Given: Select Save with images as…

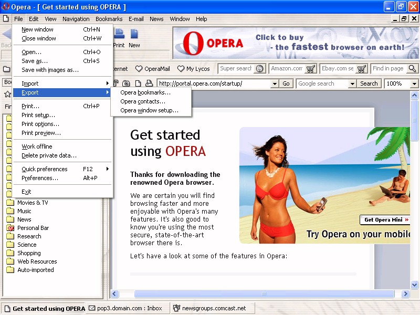Looking at the screenshot, I should [x=62, y=70].
